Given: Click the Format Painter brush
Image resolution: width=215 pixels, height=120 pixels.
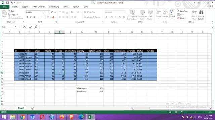Looking at the screenshot, I should [9, 18].
